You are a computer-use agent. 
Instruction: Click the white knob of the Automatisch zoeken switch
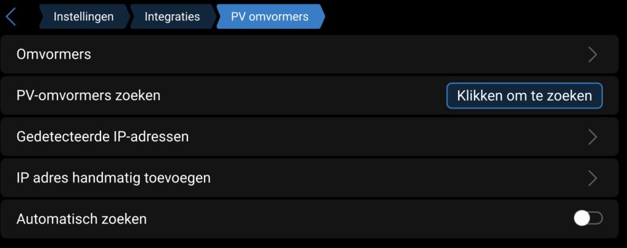[x=582, y=218]
